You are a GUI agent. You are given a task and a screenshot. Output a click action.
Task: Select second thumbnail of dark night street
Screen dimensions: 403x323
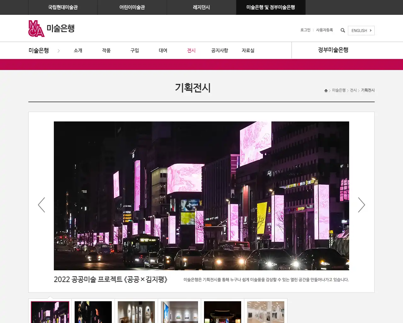pos(93,312)
